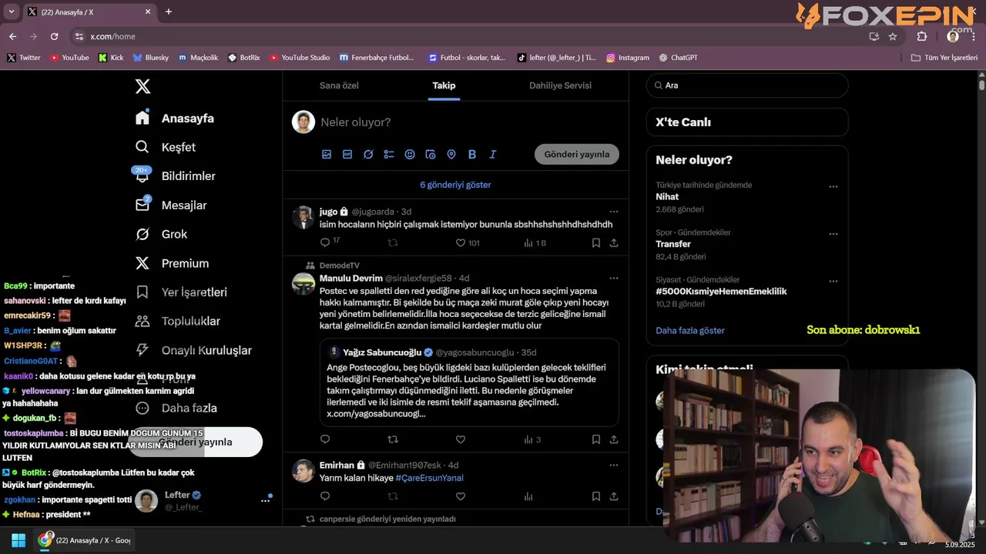
Task: Open quoted Yağız Sabuncuoğlu post
Action: click(469, 382)
